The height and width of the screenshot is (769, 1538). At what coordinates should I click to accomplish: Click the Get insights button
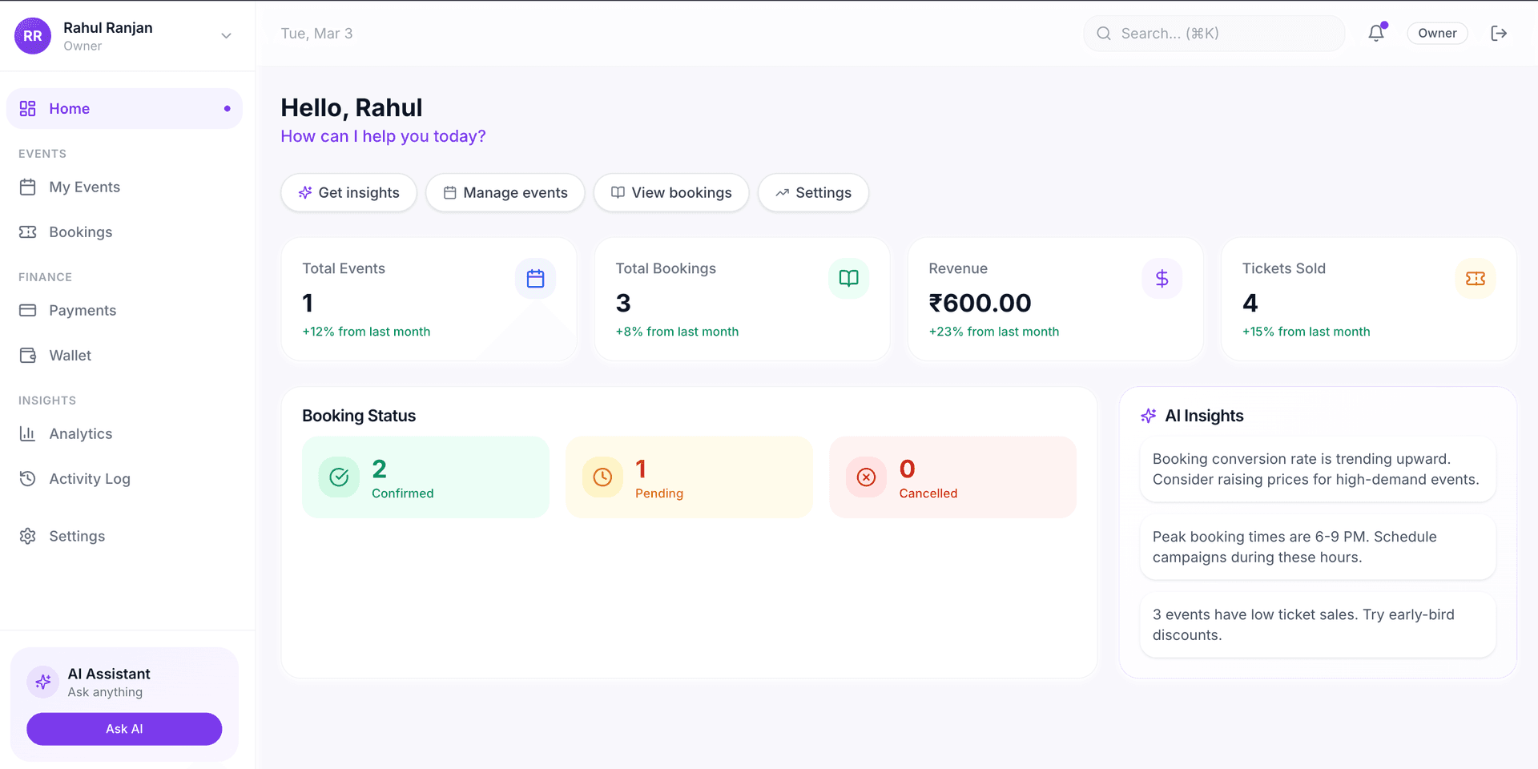(x=348, y=193)
